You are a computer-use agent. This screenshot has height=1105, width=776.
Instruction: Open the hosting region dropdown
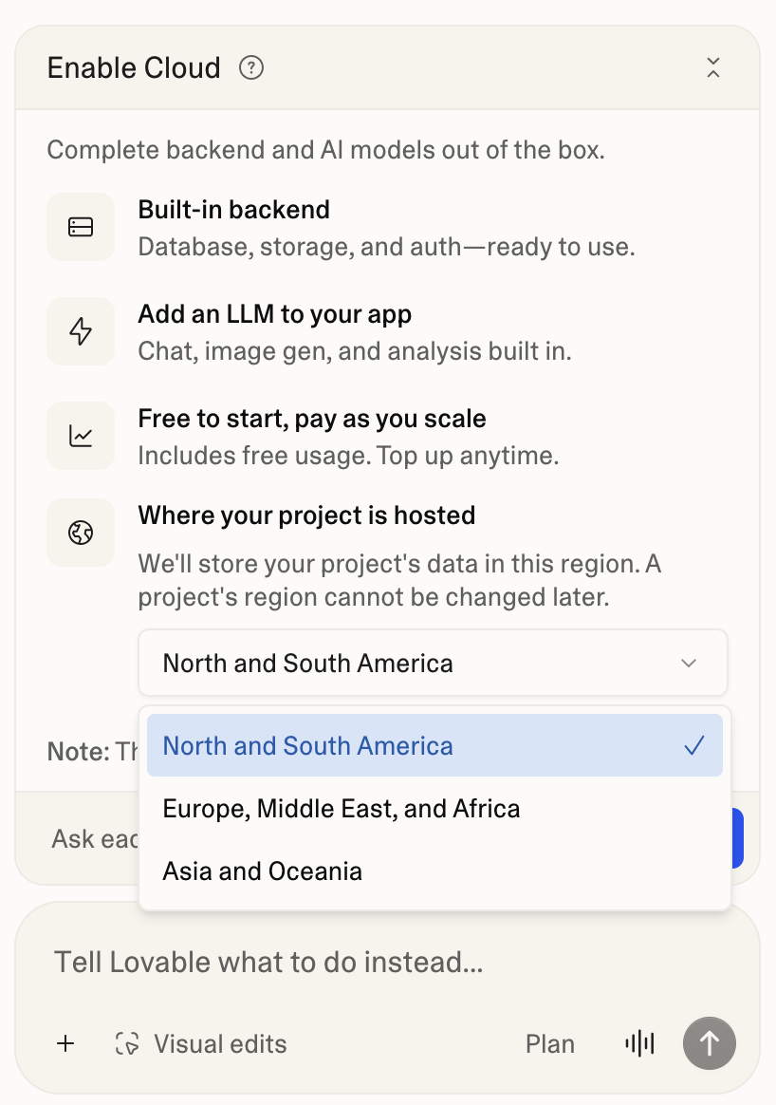coord(433,663)
